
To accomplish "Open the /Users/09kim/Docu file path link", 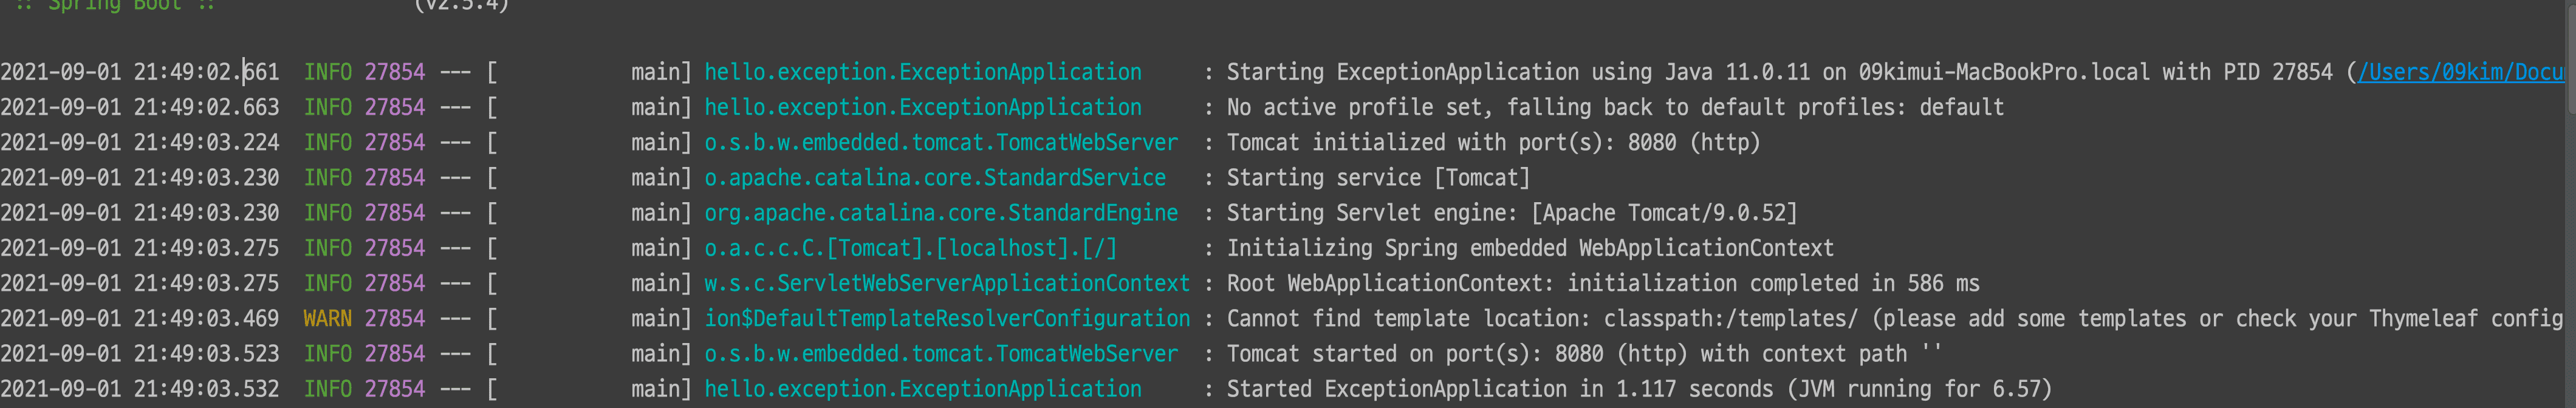I will (x=2460, y=72).
